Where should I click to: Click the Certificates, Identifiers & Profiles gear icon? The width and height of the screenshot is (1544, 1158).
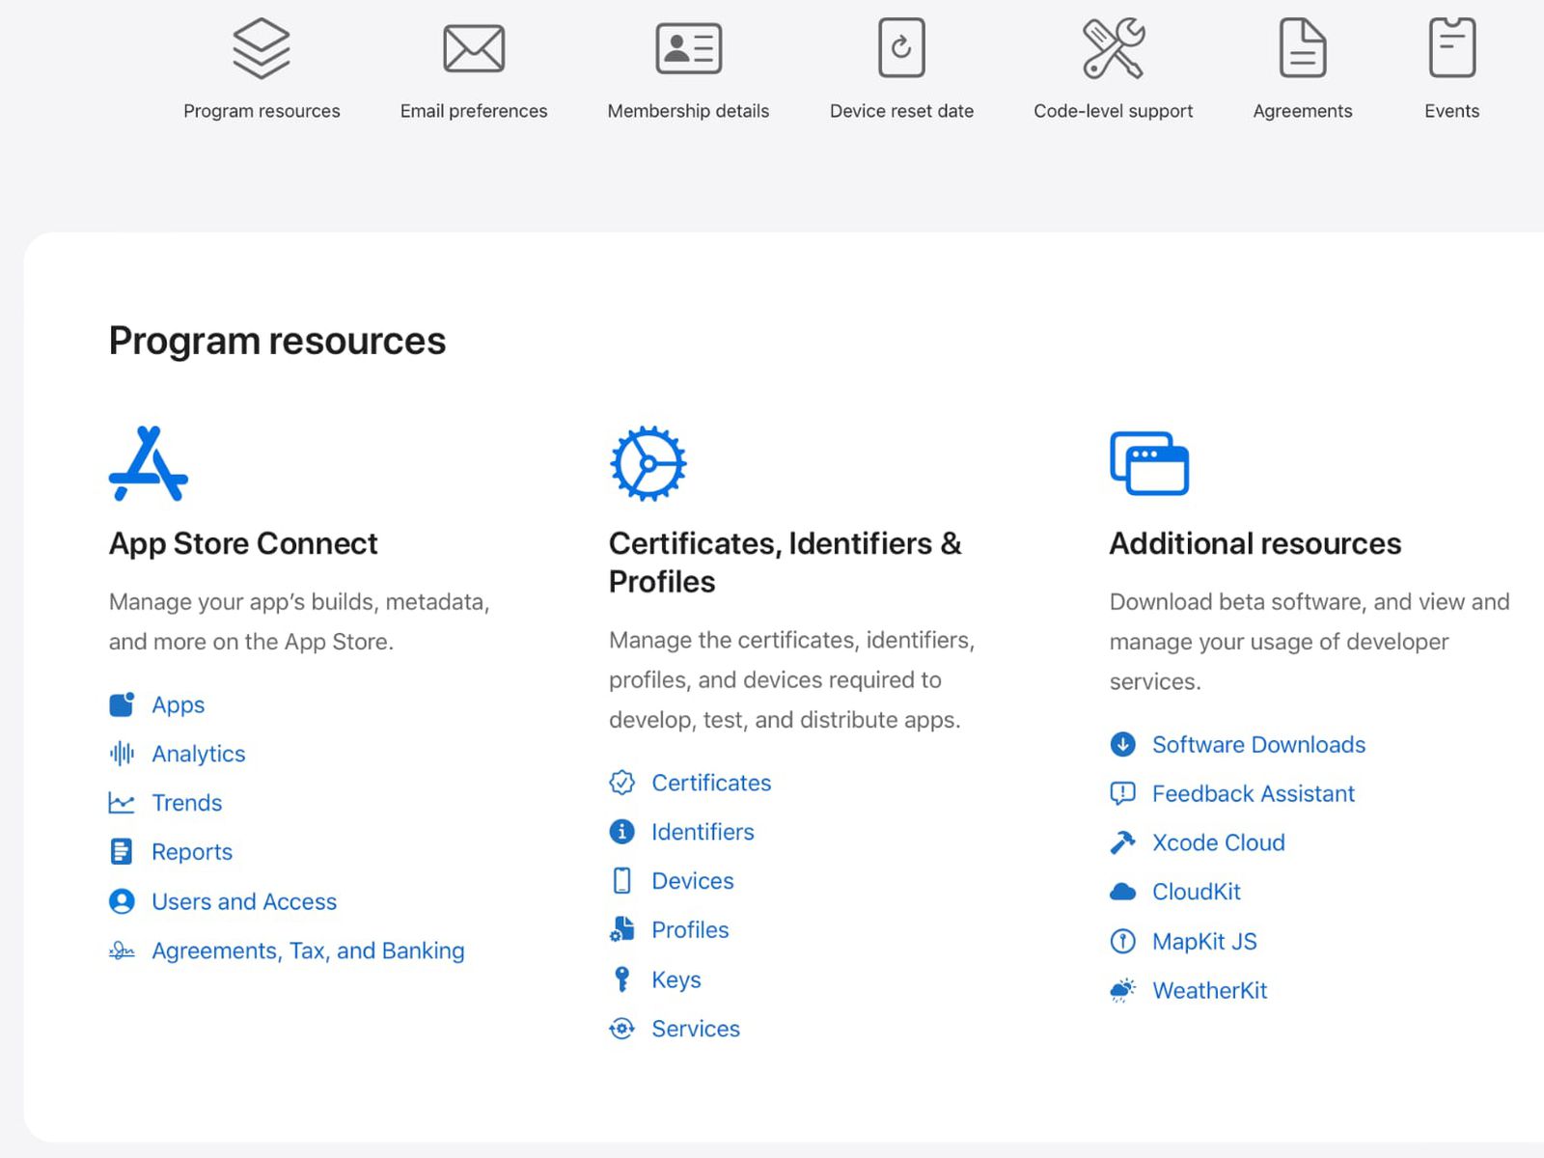648,463
